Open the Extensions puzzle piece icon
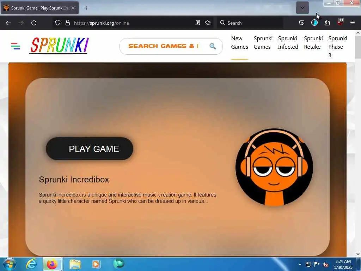This screenshot has width=361, height=271. [327, 23]
